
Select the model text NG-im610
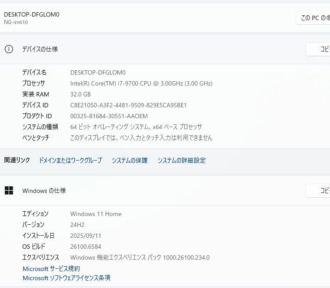[16, 22]
